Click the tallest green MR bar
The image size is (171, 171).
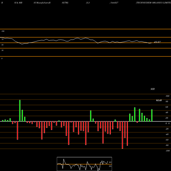click(x=20, y=111)
